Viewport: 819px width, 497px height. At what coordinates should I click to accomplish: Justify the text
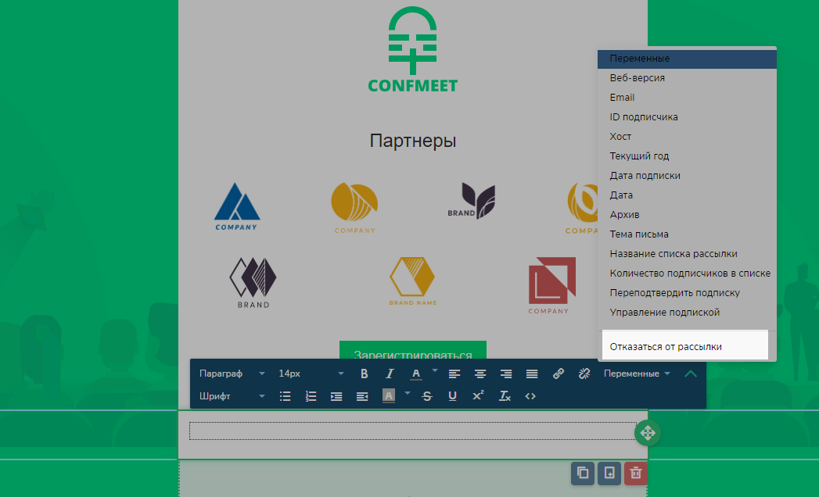pos(532,374)
